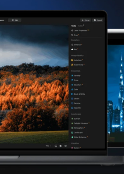Select the Sunrays tool
This screenshot has height=174, width=124.
click(x=76, y=119)
